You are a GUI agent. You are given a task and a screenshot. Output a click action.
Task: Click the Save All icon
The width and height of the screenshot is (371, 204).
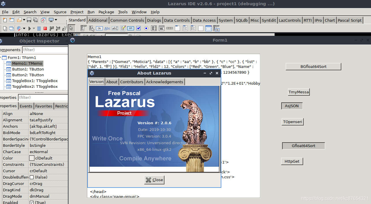(35, 20)
